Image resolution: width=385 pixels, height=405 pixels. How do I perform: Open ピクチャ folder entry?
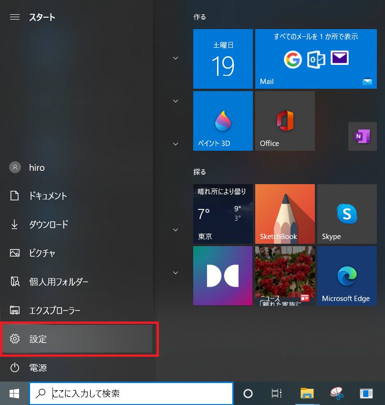(x=77, y=253)
